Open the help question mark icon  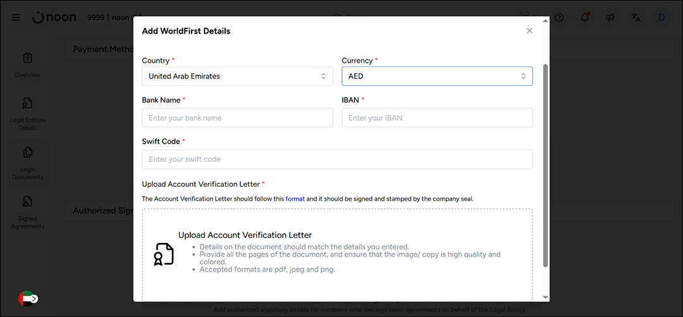559,18
